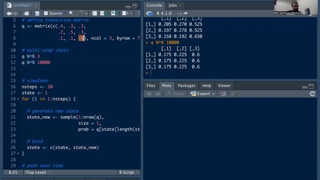Switch to the Help tab
The image size is (320, 180).
click(206, 85)
